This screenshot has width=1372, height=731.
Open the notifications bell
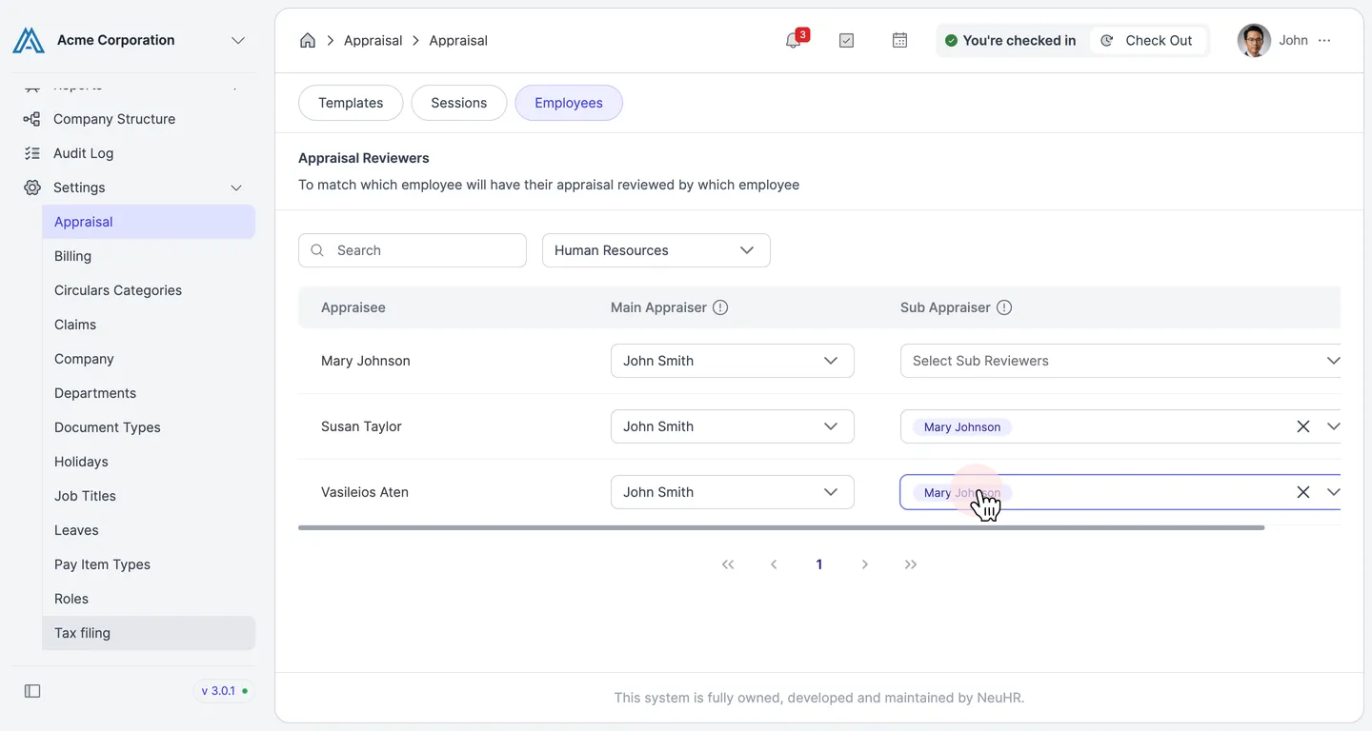pyautogui.click(x=793, y=40)
